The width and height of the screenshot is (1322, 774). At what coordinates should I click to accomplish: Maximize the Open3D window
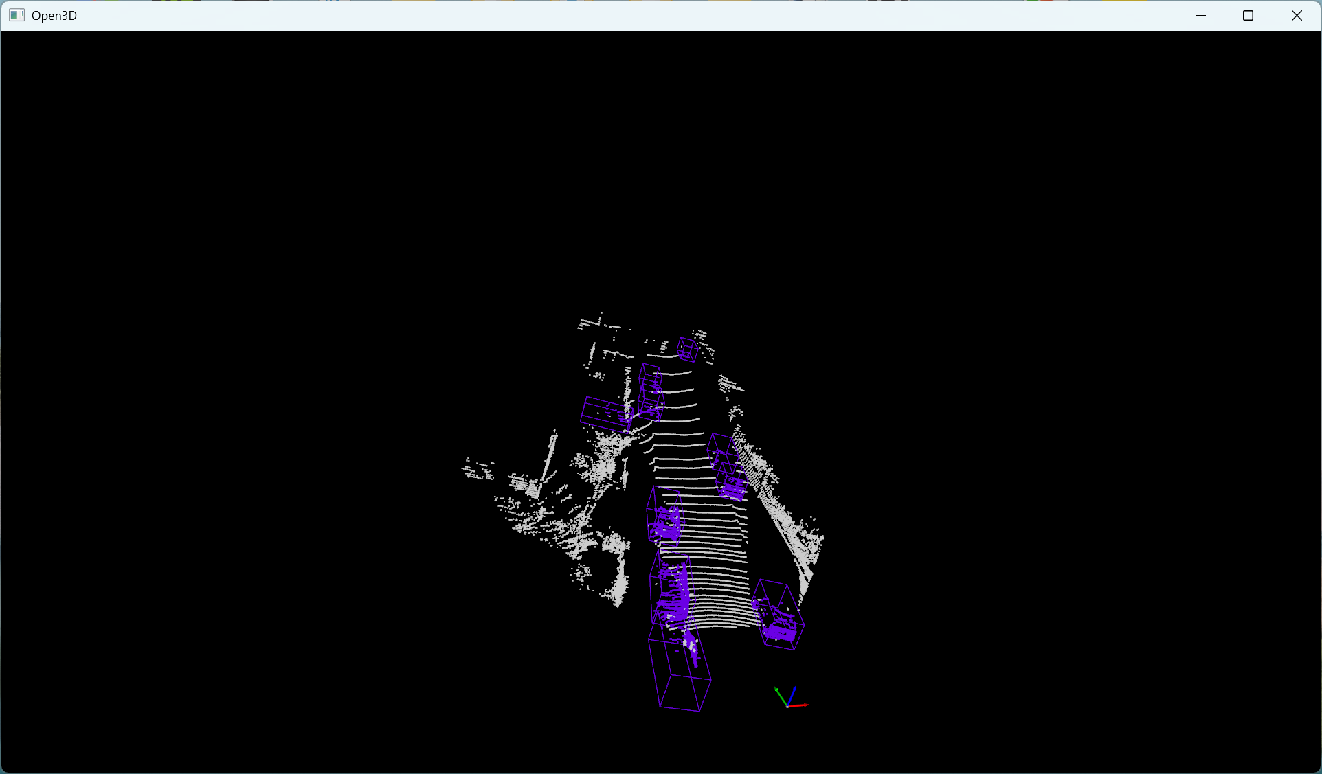1248,15
